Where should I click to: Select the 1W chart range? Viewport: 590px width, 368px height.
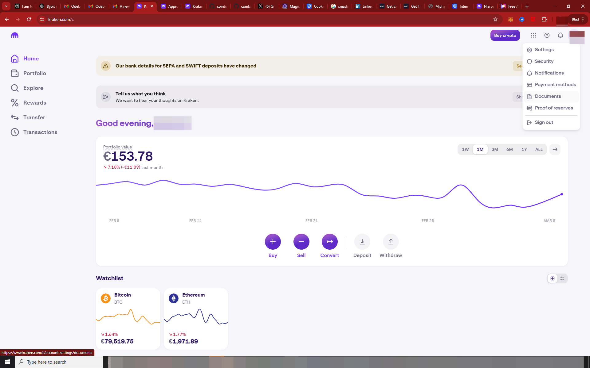pyautogui.click(x=465, y=149)
